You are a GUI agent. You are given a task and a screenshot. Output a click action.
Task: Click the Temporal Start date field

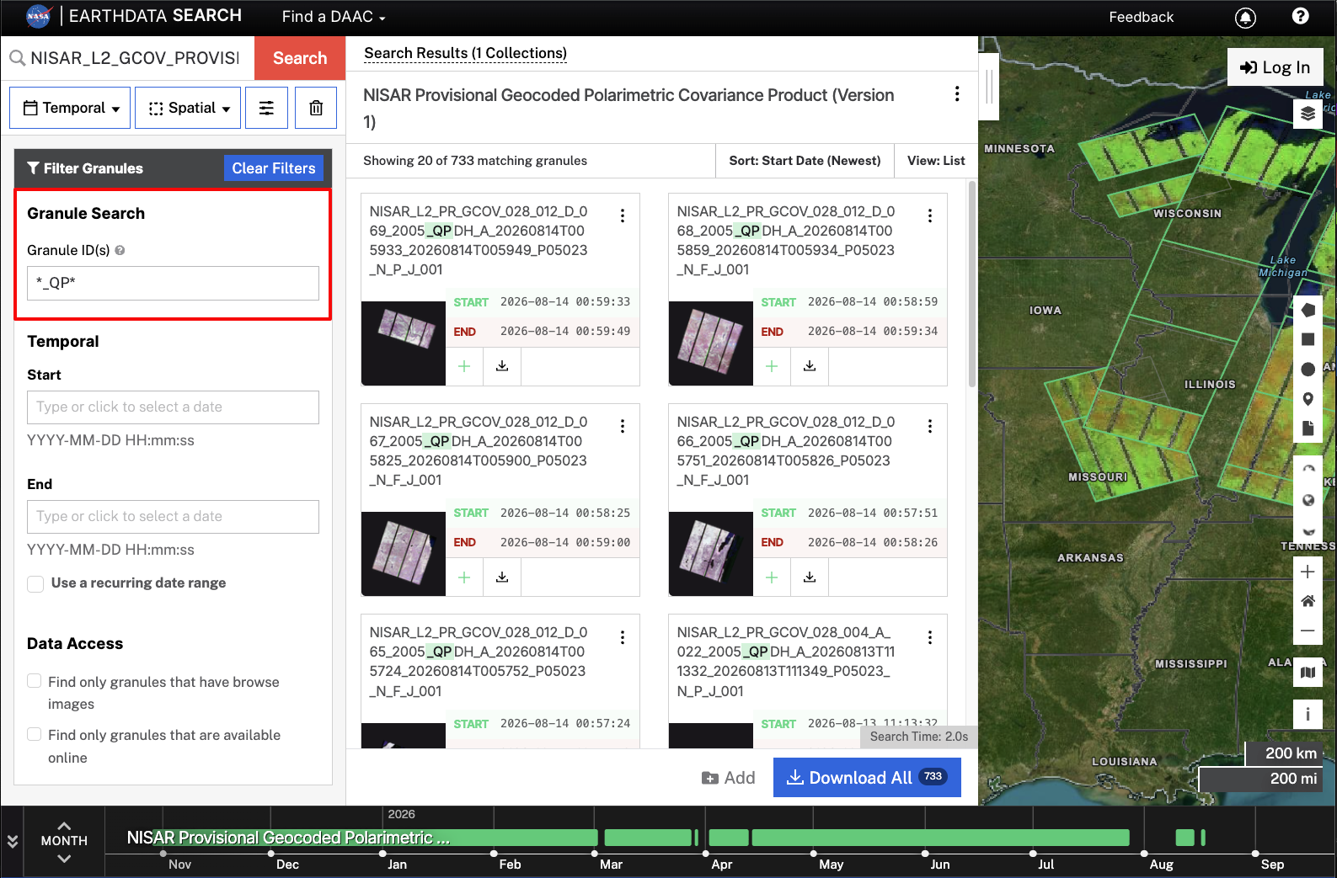173,407
